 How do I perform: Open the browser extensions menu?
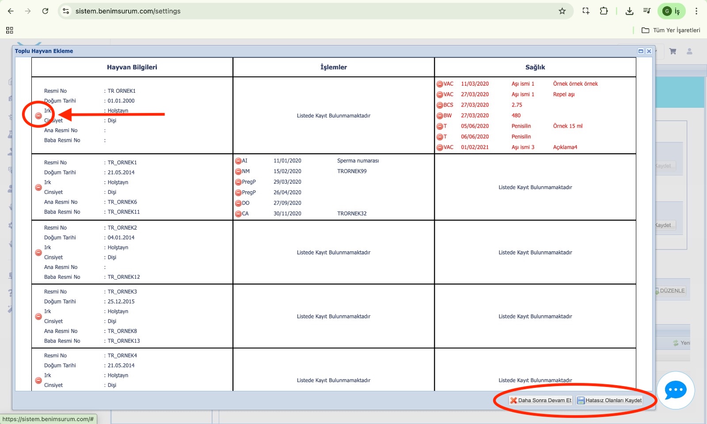click(604, 11)
